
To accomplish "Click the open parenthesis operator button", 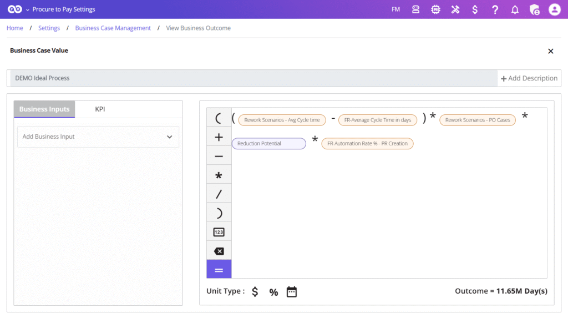I will [x=219, y=118].
